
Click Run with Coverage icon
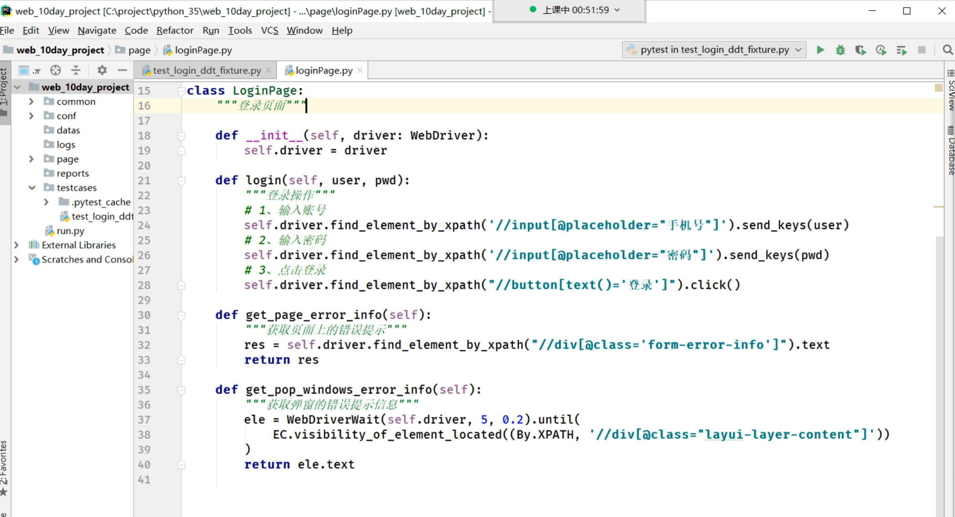click(x=860, y=50)
